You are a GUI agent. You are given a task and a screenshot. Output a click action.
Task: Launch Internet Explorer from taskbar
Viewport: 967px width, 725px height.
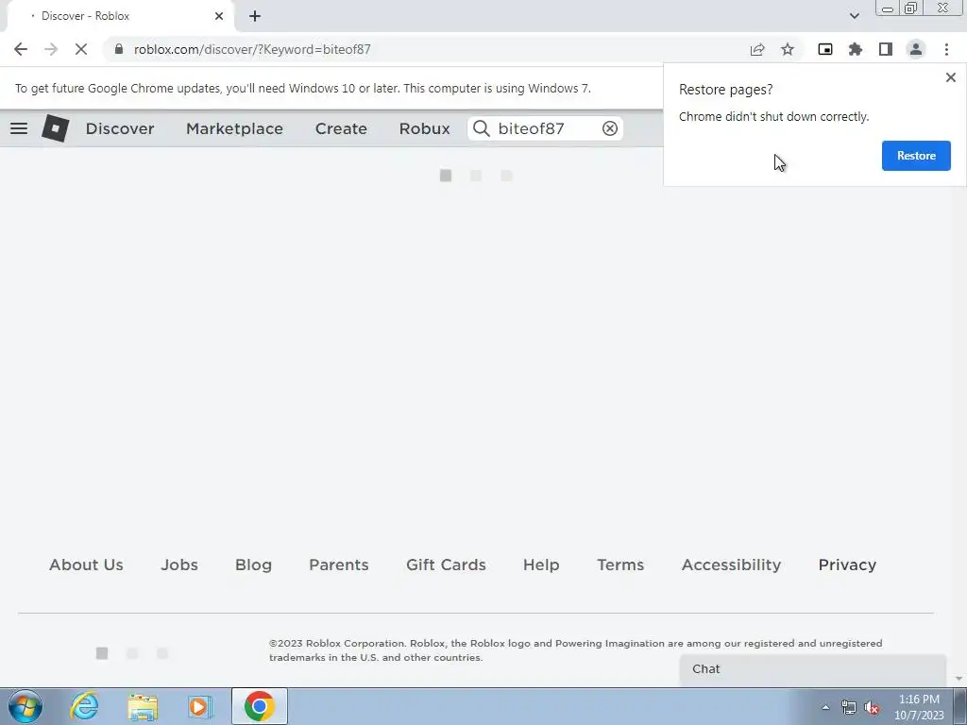[84, 706]
